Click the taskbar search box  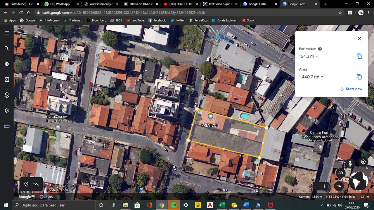53,205
